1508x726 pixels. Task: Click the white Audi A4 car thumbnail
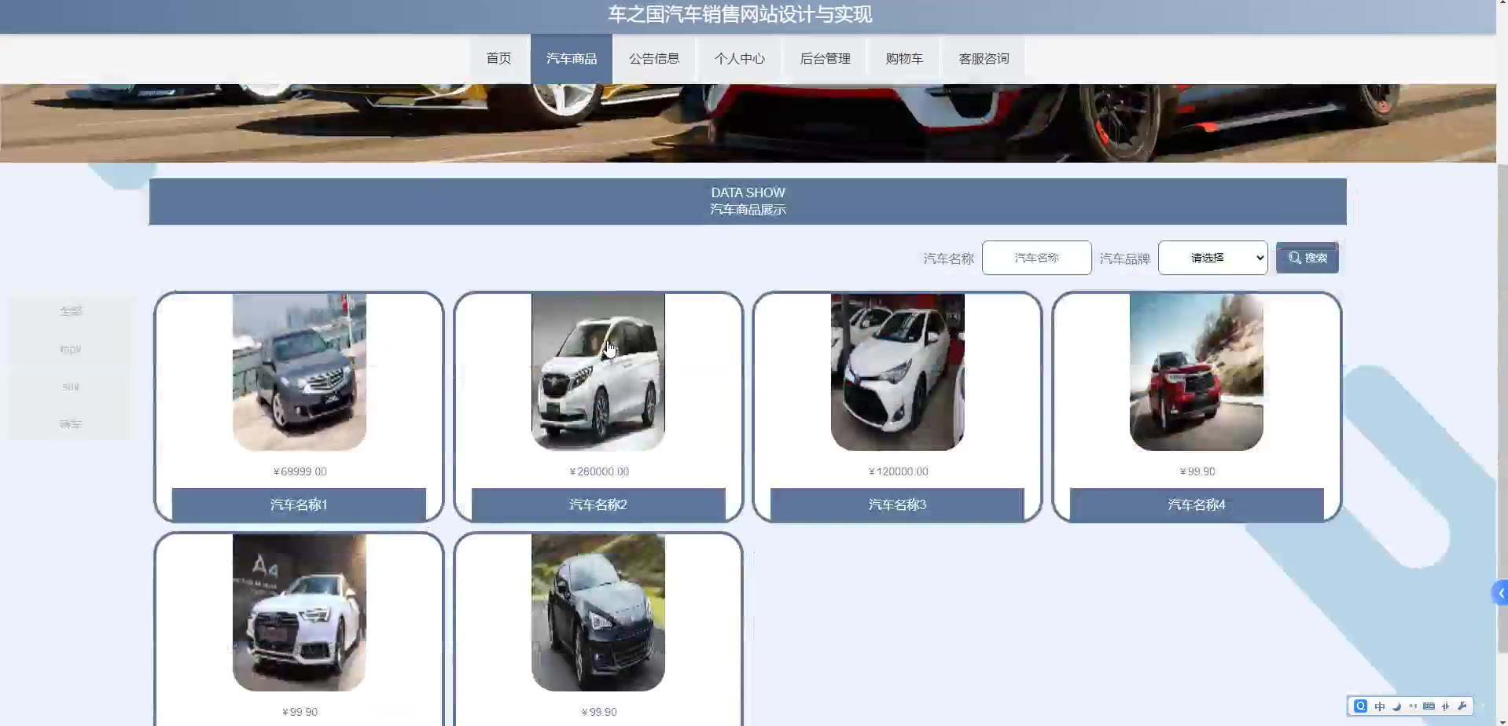300,613
